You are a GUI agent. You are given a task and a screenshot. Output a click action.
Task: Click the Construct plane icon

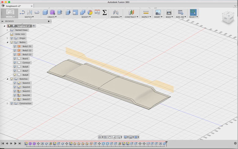[131, 12]
